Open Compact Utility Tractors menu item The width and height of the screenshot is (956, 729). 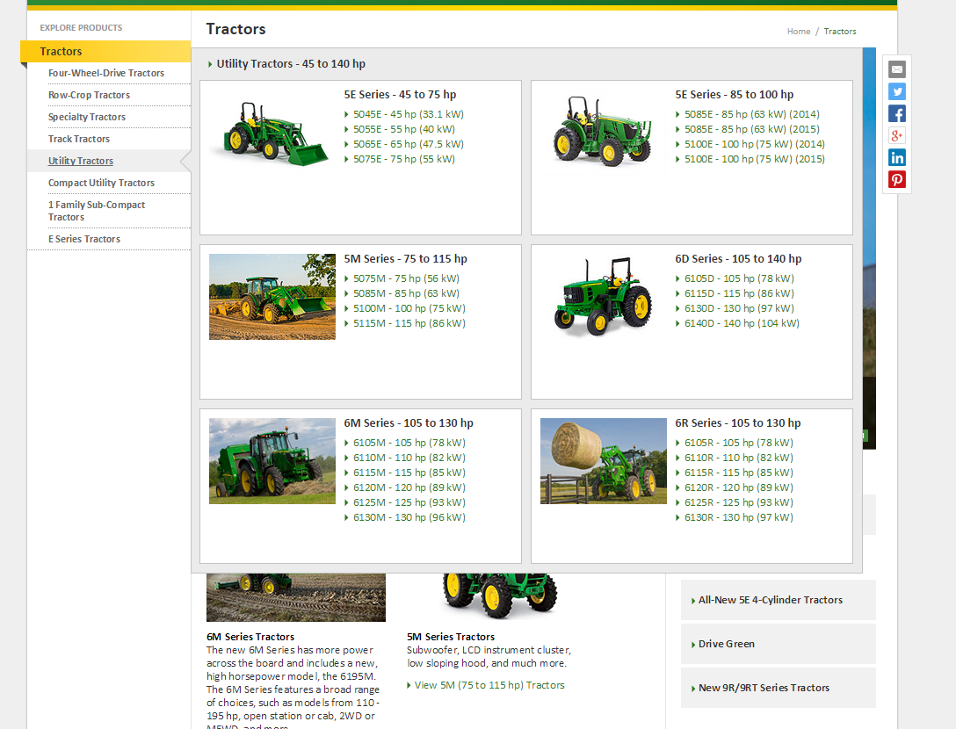(x=101, y=183)
